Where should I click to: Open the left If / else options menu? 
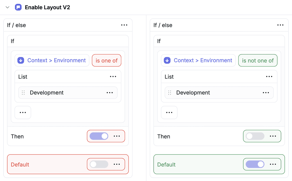point(124,25)
